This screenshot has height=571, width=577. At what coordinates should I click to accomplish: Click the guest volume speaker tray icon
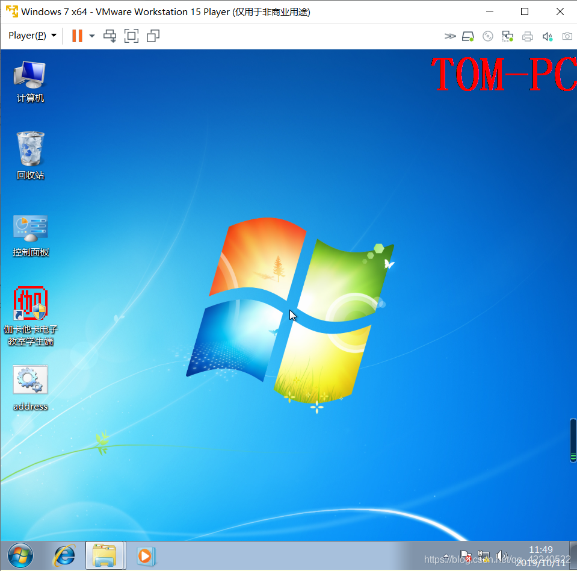coord(501,556)
